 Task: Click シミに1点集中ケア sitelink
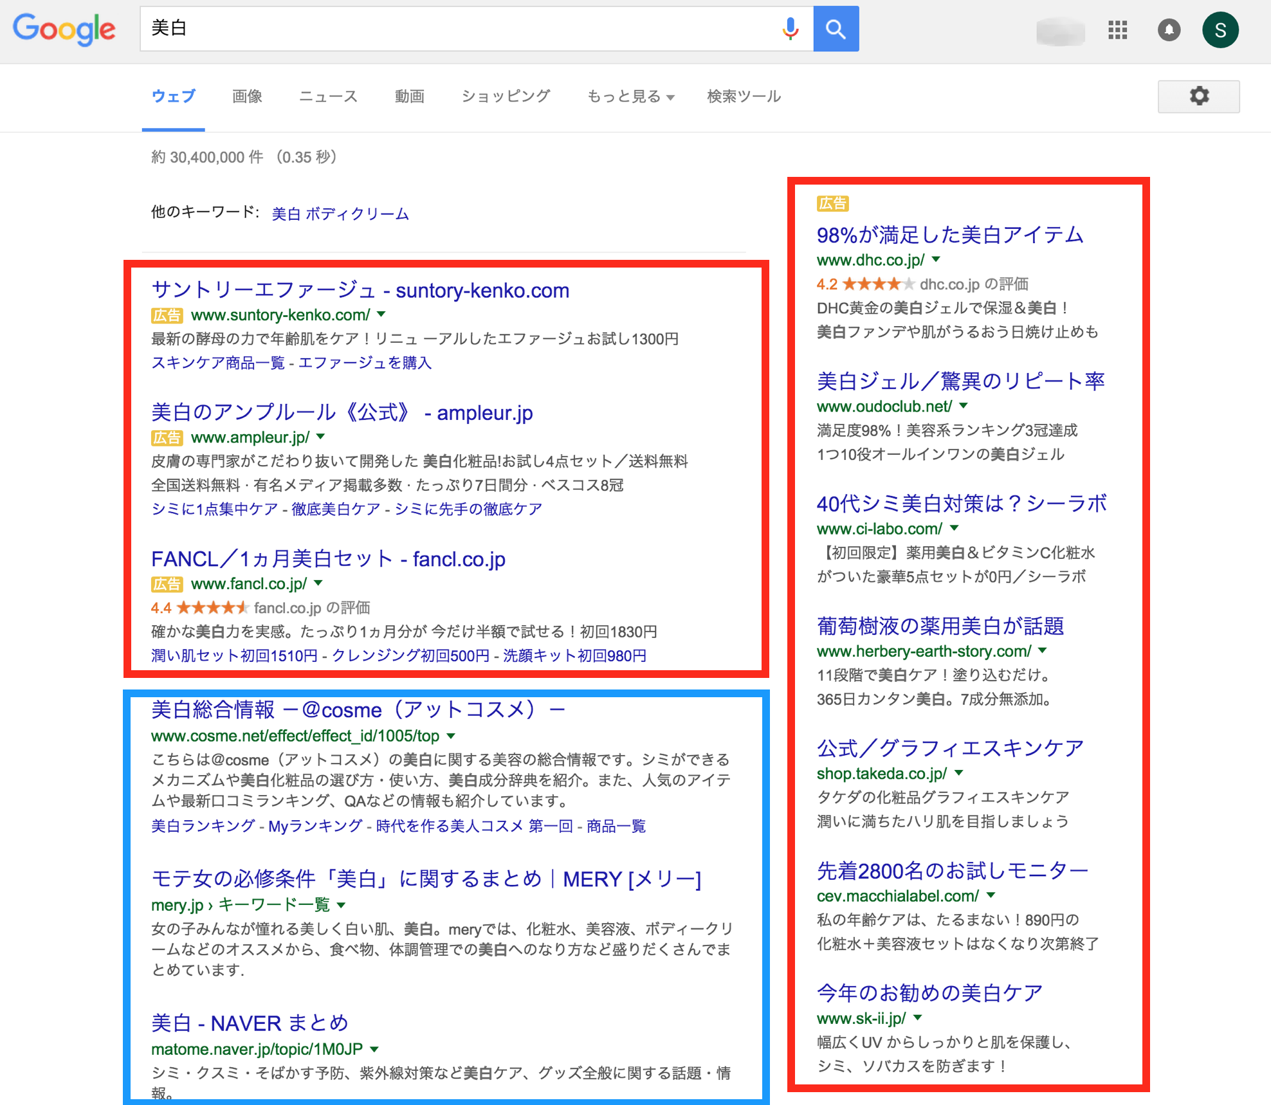tap(214, 509)
